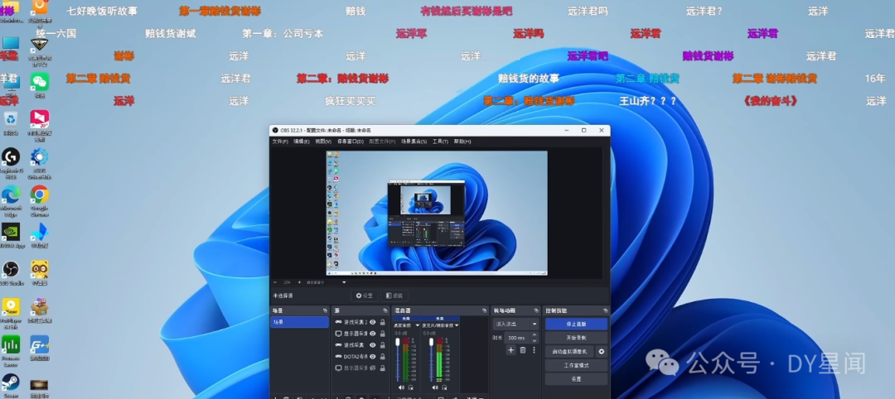Open the three-dot transition options menu
895x399 pixels.
535,350
